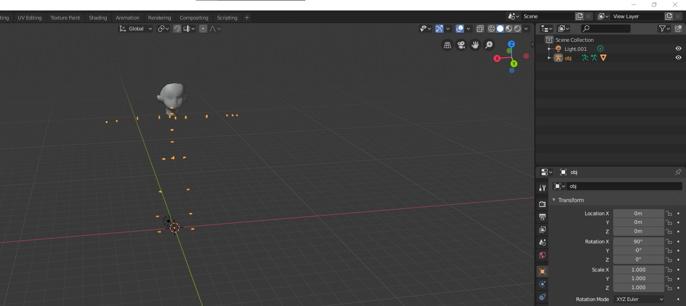Click the Location X value field
Viewport: 686px width, 306px height.
[x=638, y=213]
